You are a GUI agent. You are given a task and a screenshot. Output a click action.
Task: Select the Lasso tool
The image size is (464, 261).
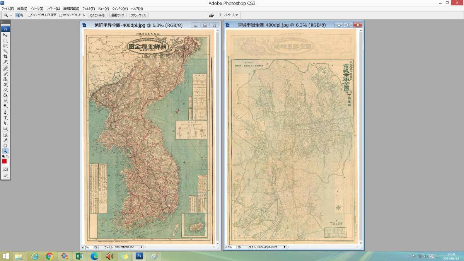point(5,46)
